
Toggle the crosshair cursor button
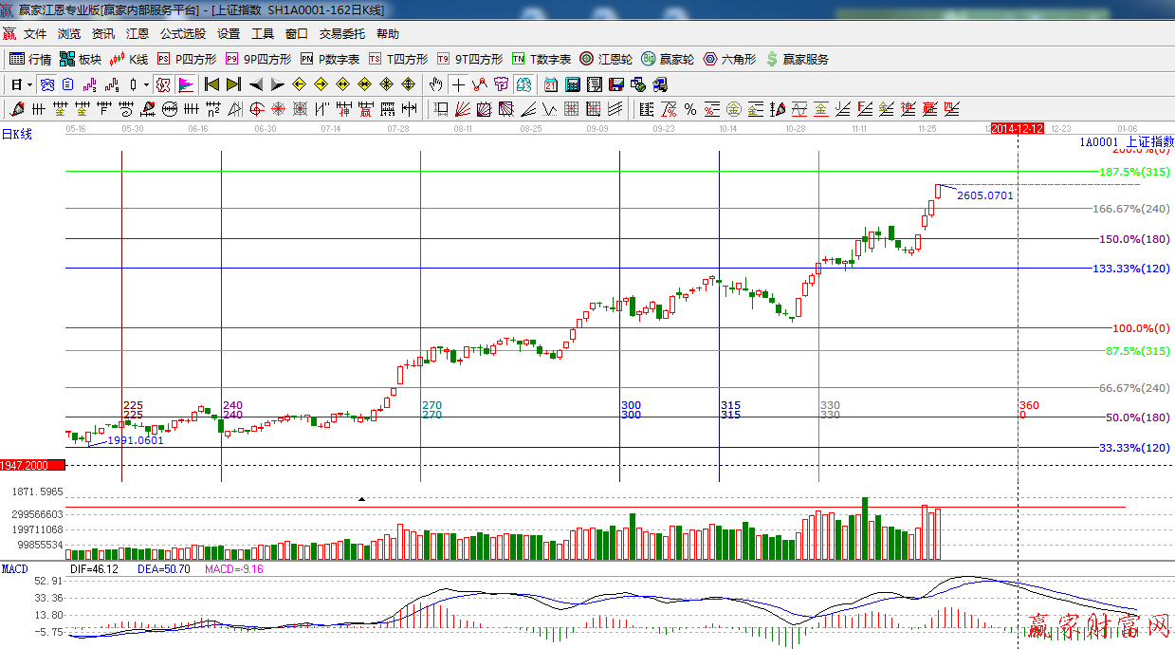458,84
